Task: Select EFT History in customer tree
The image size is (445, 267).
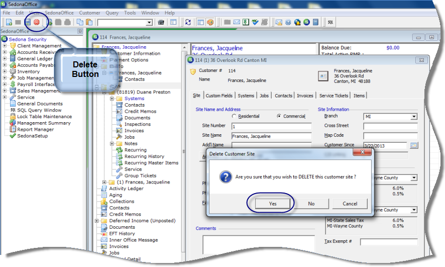Action: (x=122, y=233)
